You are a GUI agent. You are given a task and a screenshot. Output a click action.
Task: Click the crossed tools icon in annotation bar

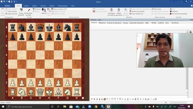(156, 99)
